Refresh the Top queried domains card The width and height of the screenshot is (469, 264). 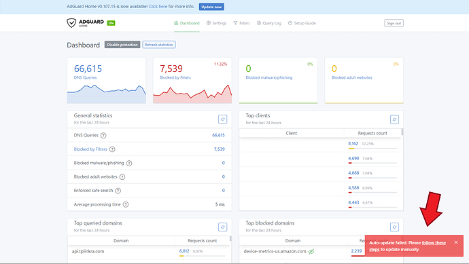coord(222,227)
